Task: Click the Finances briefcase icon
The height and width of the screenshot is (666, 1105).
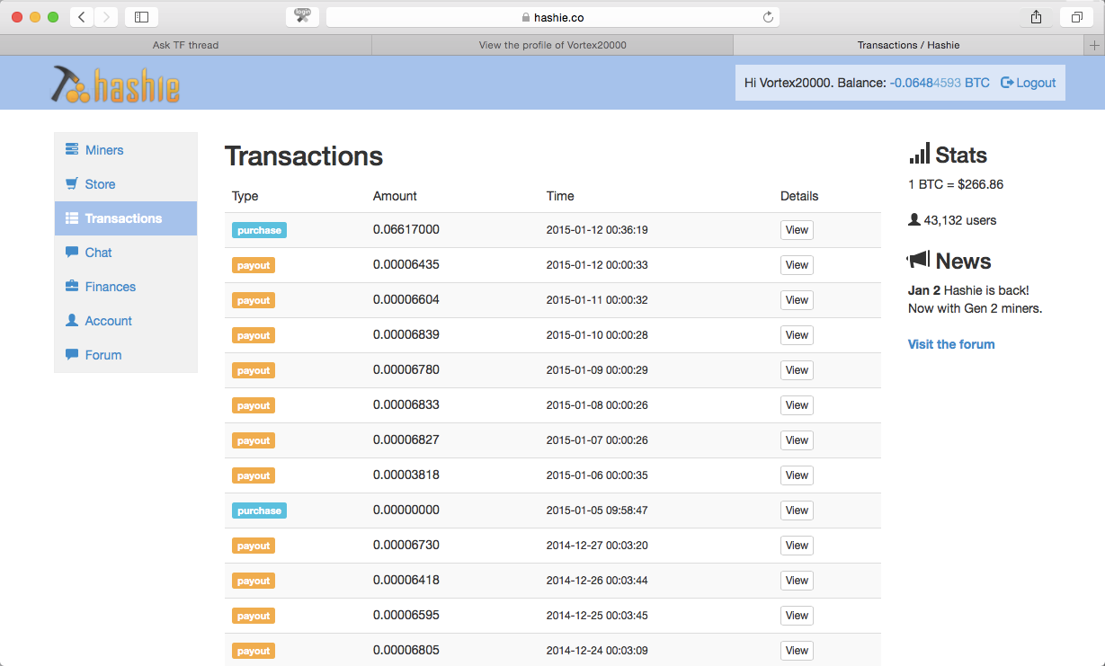Action: 72,287
